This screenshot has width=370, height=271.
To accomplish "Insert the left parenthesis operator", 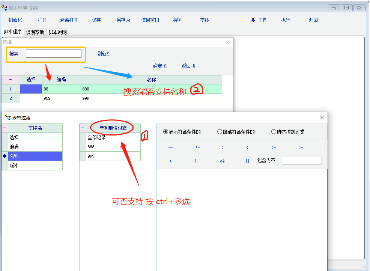I will click(171, 161).
